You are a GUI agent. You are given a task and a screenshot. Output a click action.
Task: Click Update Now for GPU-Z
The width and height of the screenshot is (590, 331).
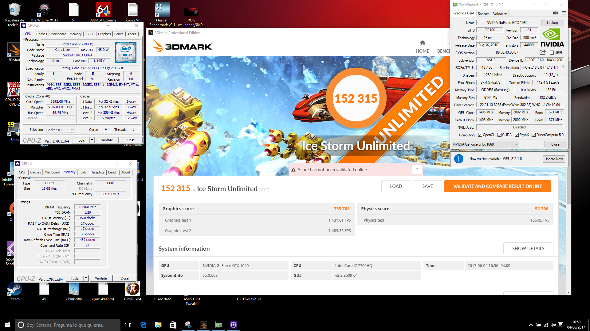tap(553, 159)
